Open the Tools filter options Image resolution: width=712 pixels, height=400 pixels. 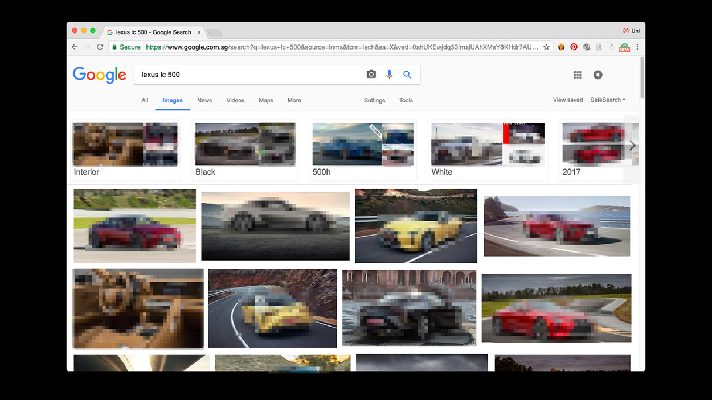point(406,100)
